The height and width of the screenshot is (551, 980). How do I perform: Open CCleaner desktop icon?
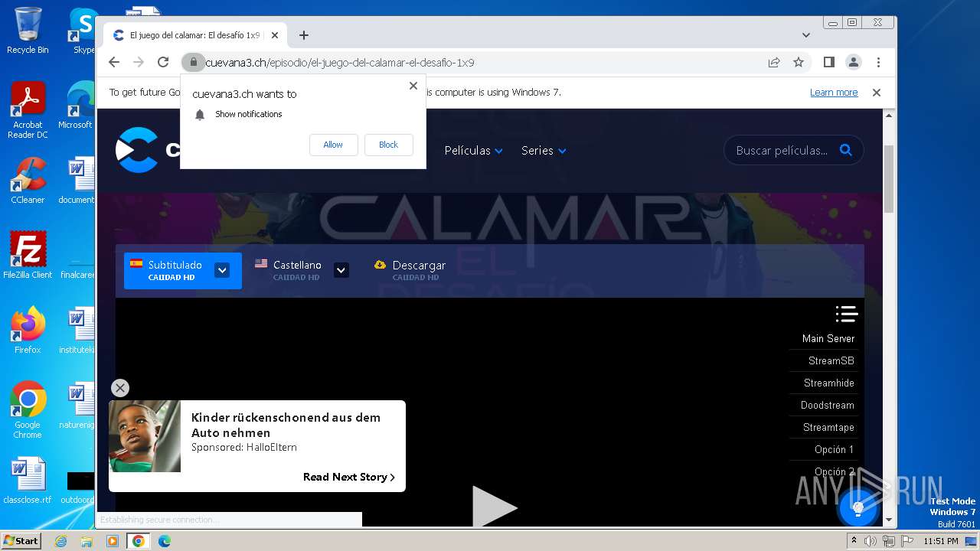28,180
